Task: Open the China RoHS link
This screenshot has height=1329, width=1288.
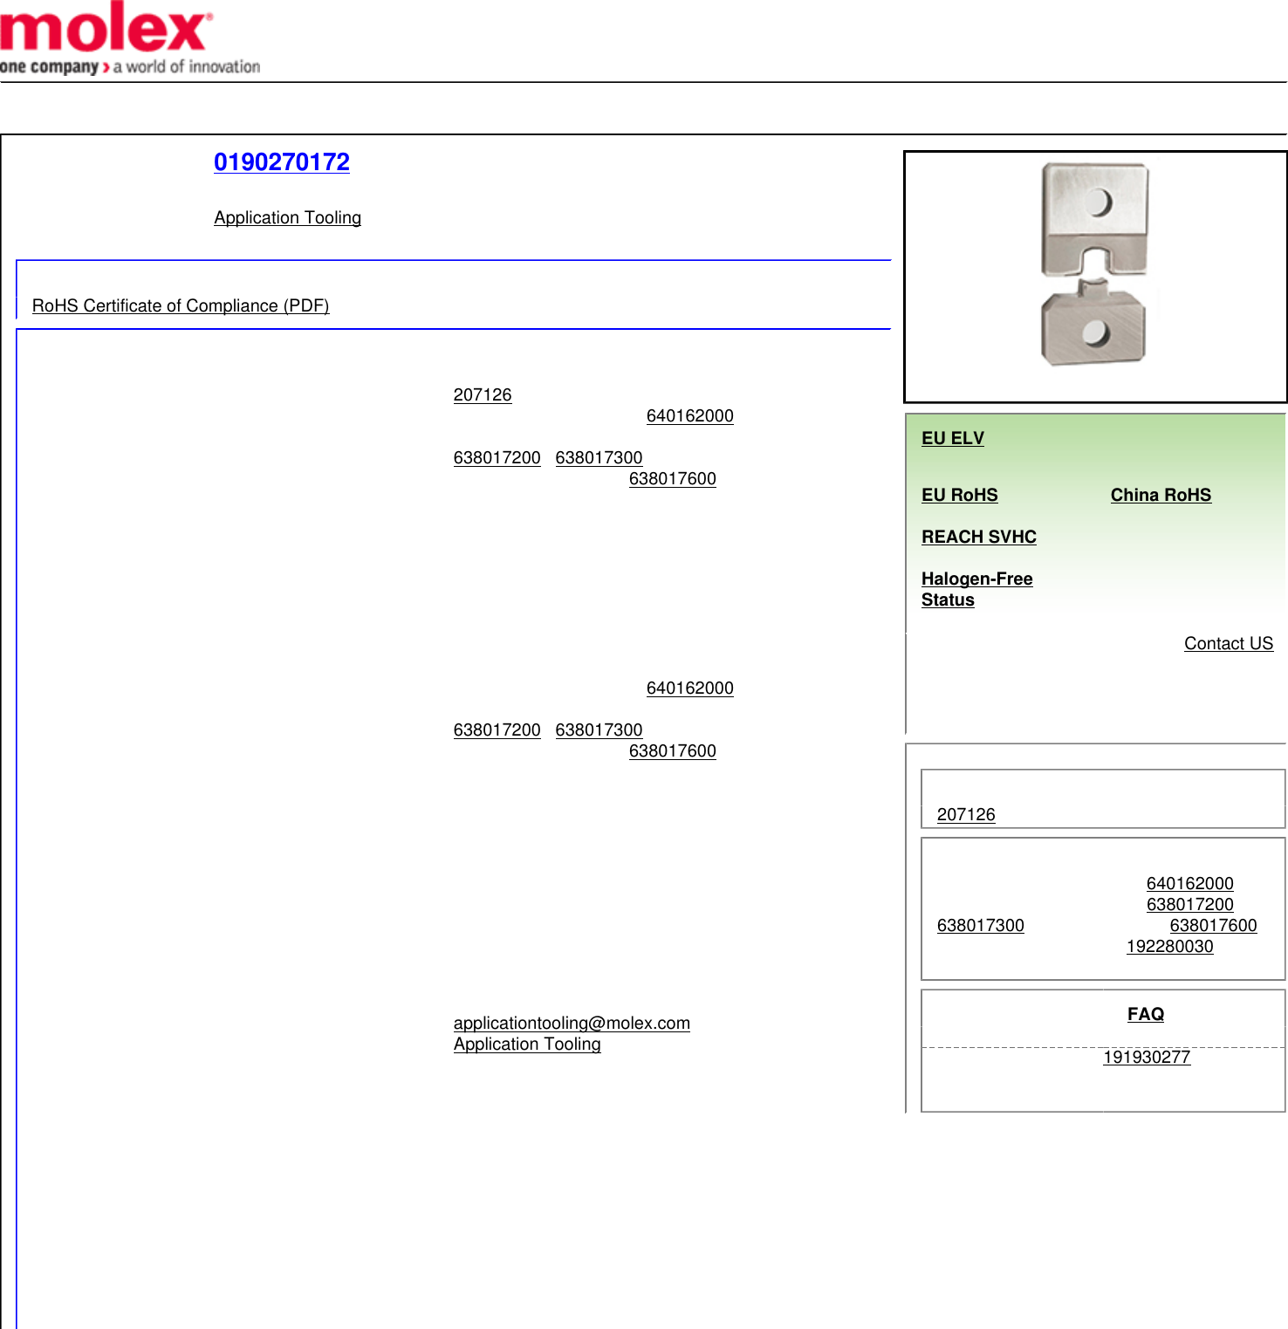Action: coord(1160,495)
